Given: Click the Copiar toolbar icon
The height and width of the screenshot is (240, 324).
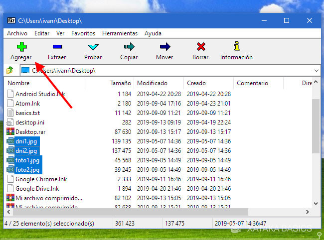Looking at the screenshot, I should tap(129, 47).
